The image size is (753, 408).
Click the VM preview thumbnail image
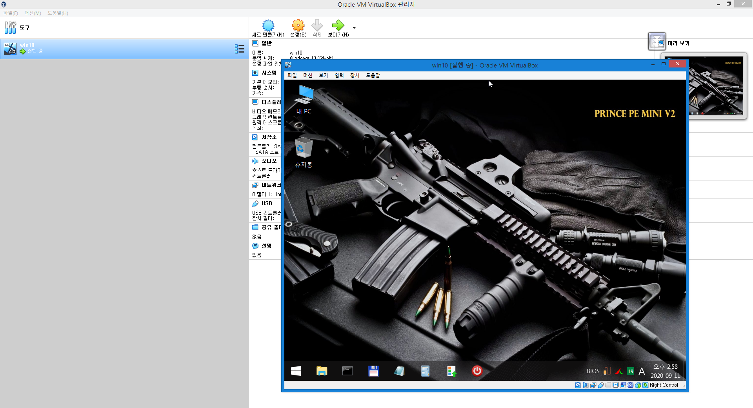(x=717, y=86)
